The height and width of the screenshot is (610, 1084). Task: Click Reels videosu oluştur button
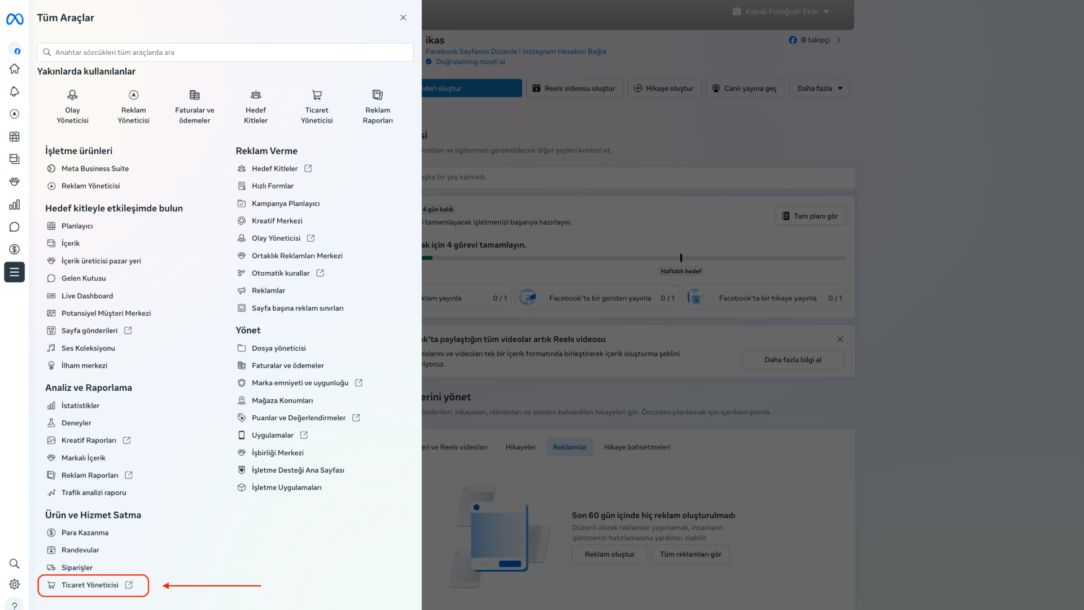575,88
